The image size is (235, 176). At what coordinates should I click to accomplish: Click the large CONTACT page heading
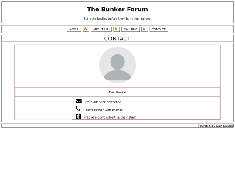click(x=117, y=39)
